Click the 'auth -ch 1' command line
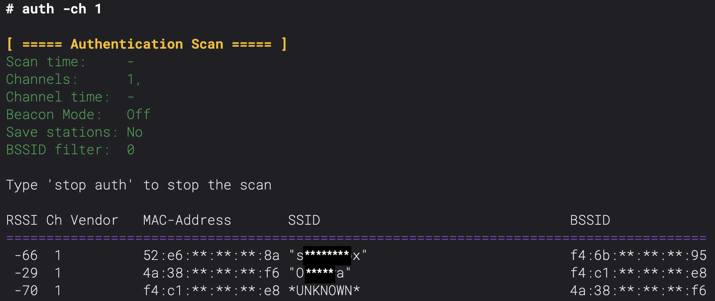Screen dimensions: 715x301 click(x=54, y=9)
